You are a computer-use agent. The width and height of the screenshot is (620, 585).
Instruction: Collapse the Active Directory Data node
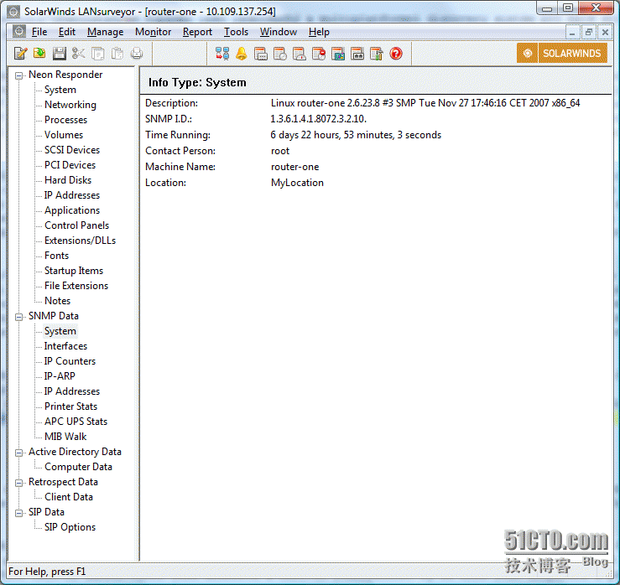[x=18, y=453]
